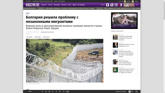
Task: Open Twitter from the footer bar
Action: tap(49, 91)
